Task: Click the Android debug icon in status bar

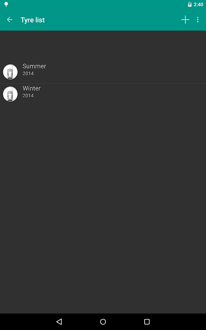Action: 6,4
